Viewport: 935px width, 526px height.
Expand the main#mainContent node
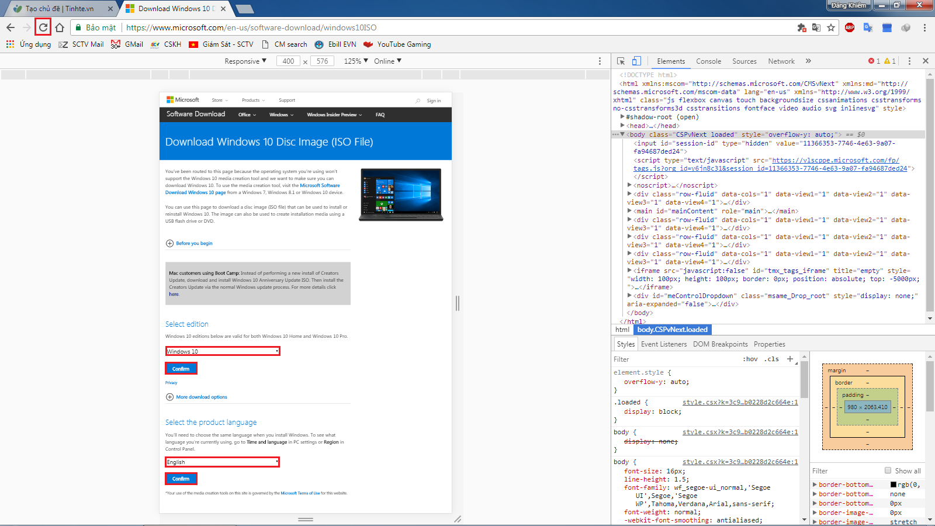(x=630, y=211)
